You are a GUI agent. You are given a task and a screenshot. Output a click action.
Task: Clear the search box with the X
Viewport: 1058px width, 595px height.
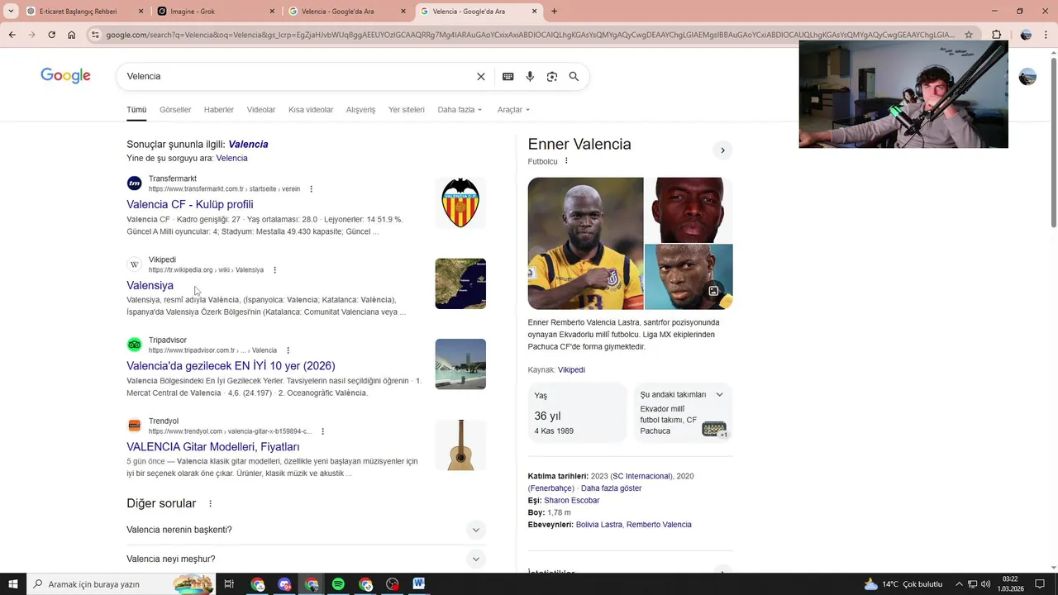click(481, 76)
